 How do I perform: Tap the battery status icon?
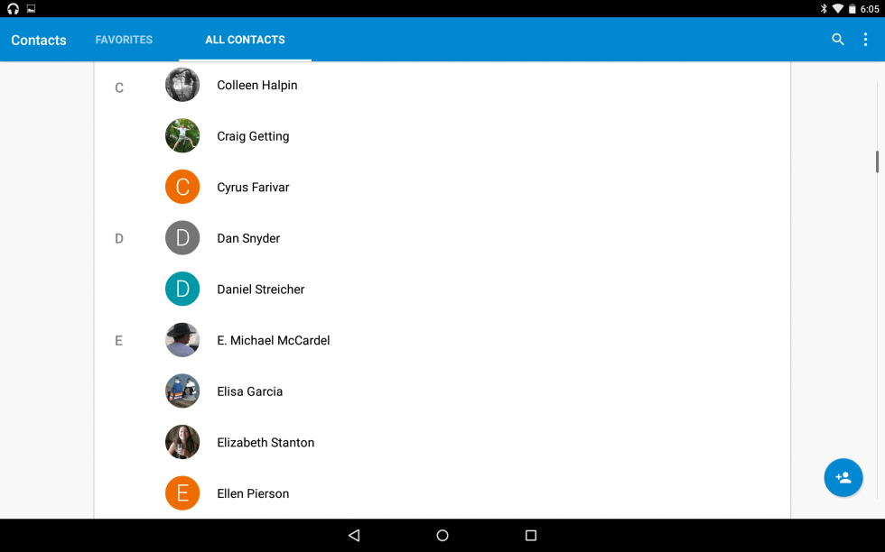tap(852, 8)
